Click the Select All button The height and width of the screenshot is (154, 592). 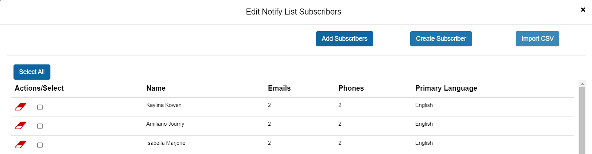pyautogui.click(x=32, y=72)
